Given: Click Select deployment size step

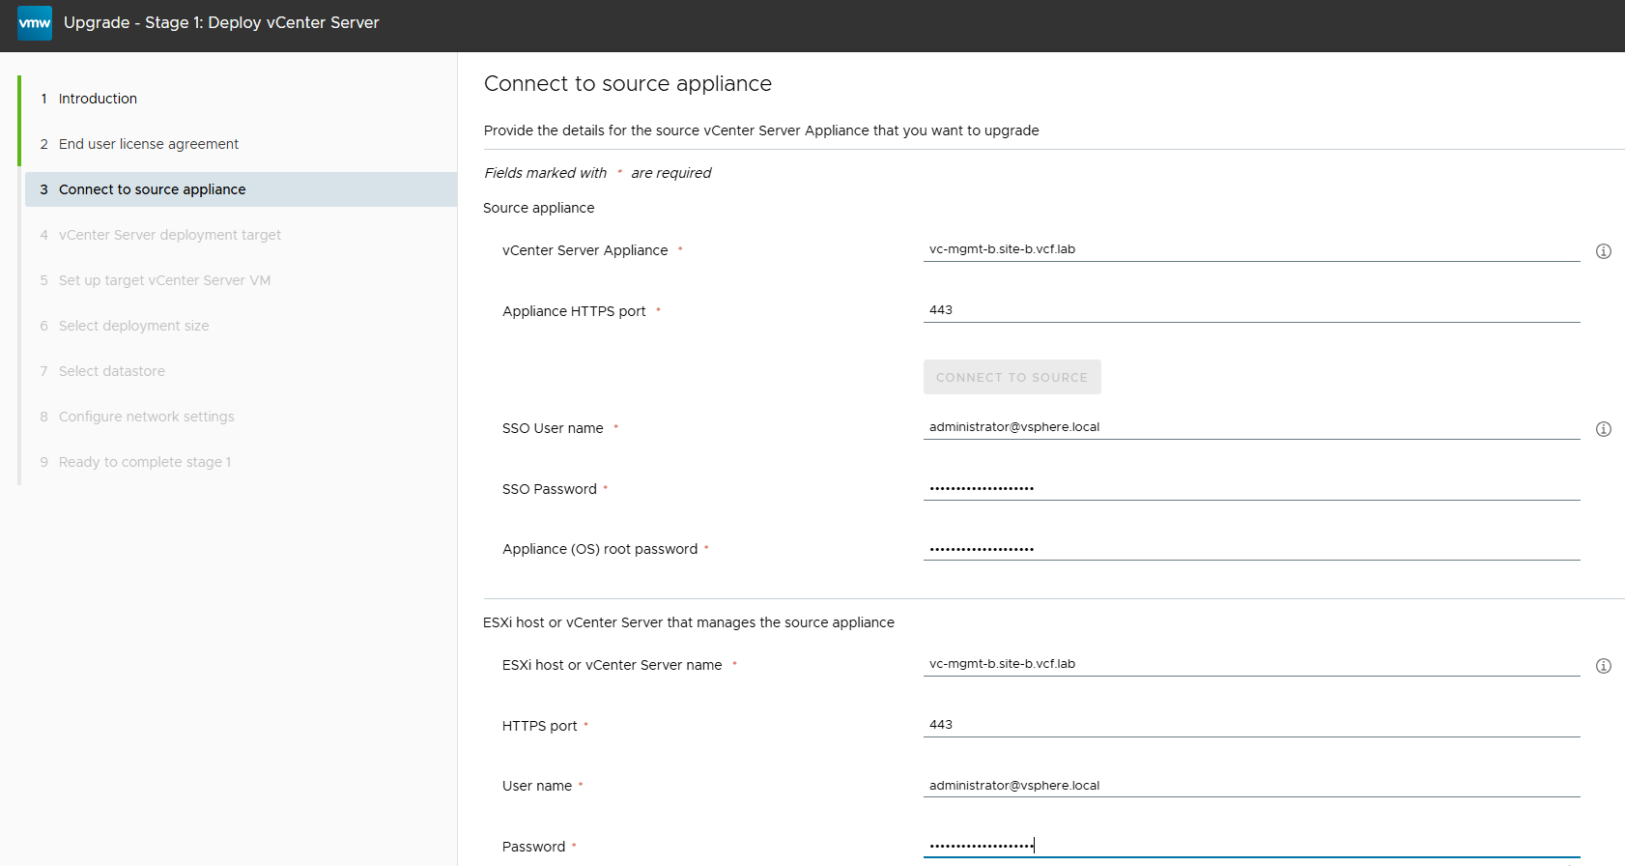Looking at the screenshot, I should [x=133, y=326].
